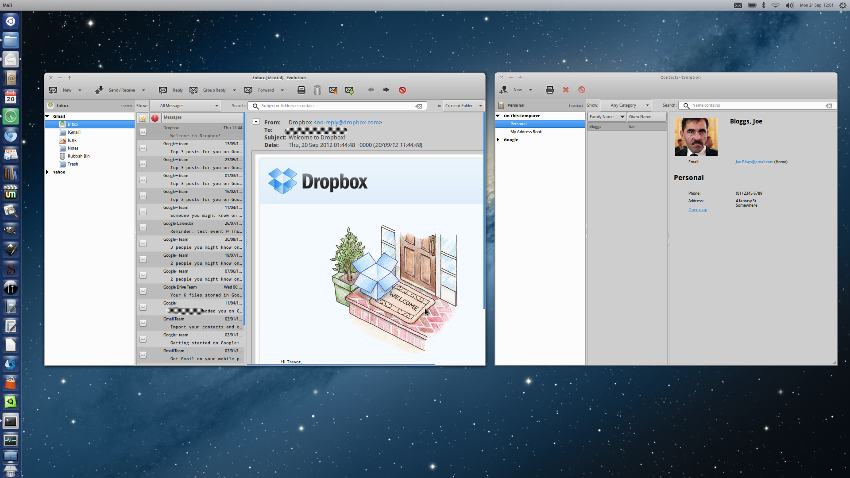The image size is (850, 478).
Task: Click the print icon in Contacts window
Action: [550, 90]
